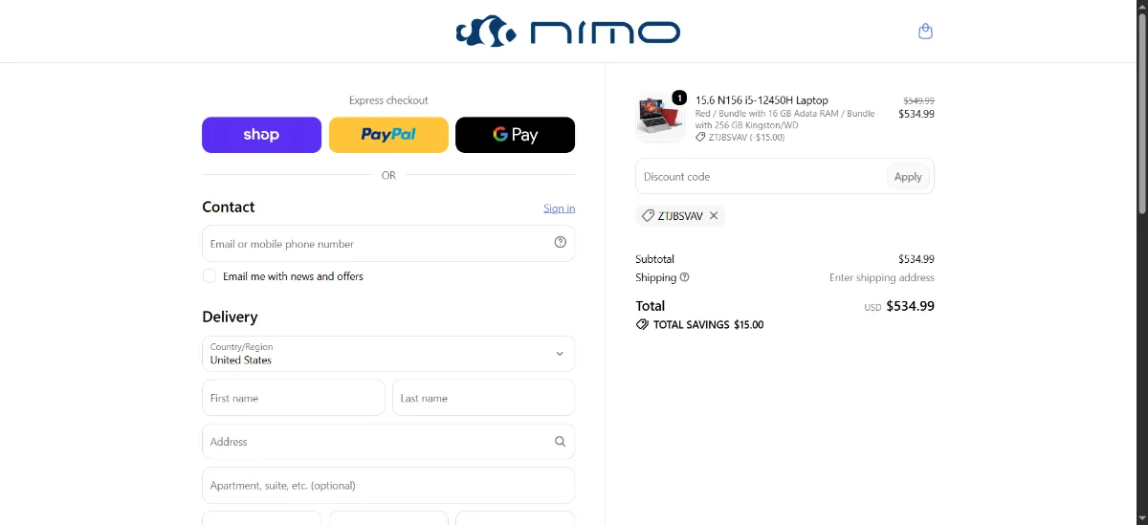
Task: Focus the Apartment, suite, etc. field
Action: [x=388, y=485]
